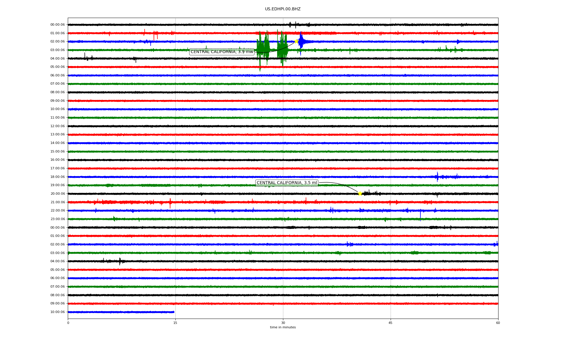Click the 30 tick label on x-axis
This screenshot has width=566, height=354.
[283, 323]
